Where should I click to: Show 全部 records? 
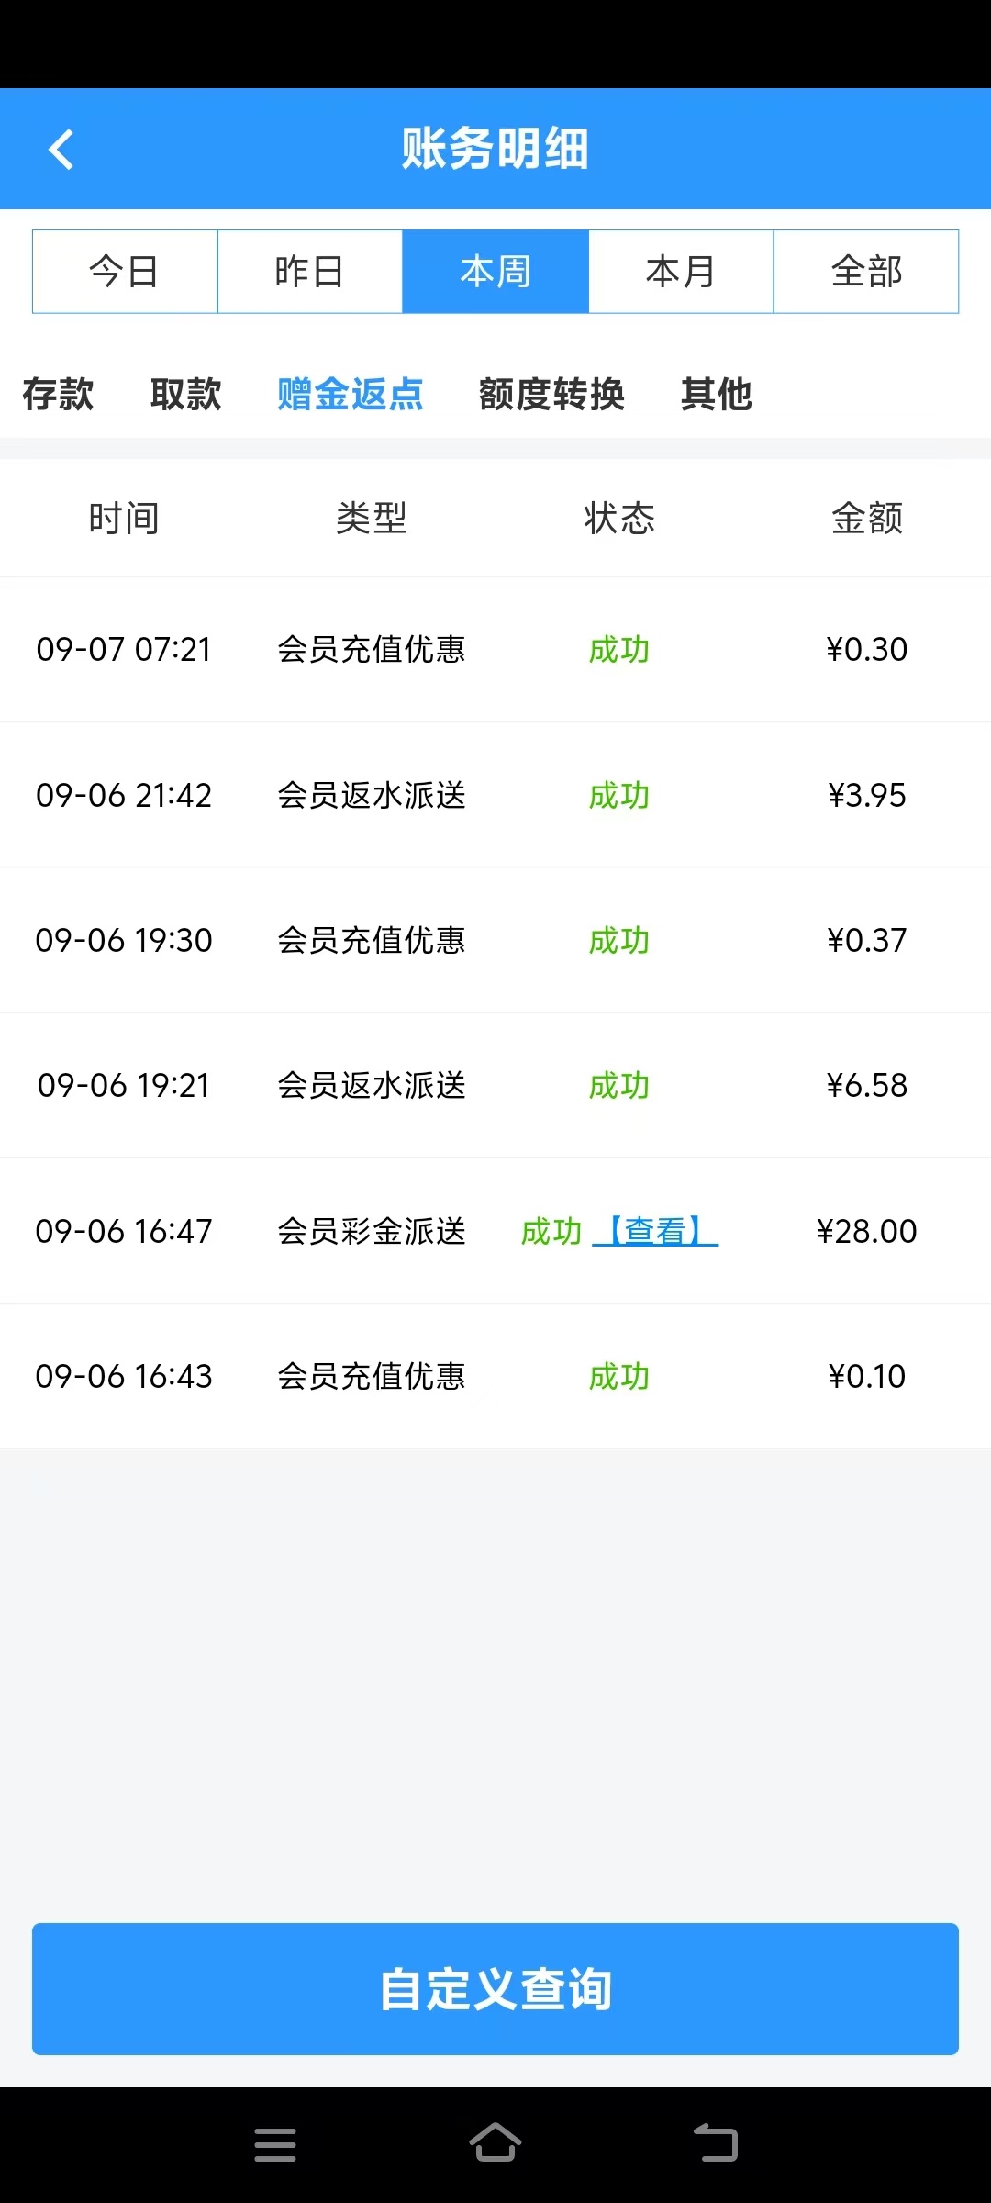click(866, 272)
